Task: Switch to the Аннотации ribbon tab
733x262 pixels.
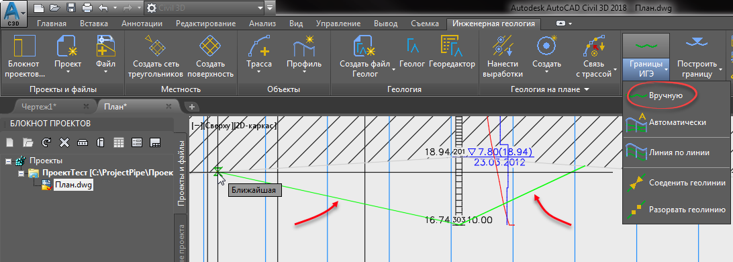Action: (142, 24)
